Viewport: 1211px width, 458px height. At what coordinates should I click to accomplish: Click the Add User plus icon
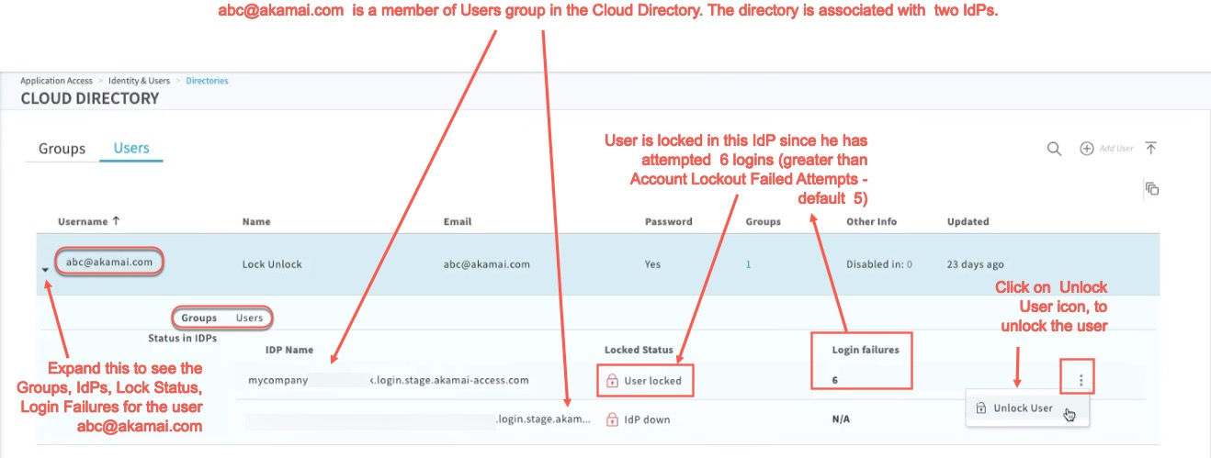(x=1086, y=149)
